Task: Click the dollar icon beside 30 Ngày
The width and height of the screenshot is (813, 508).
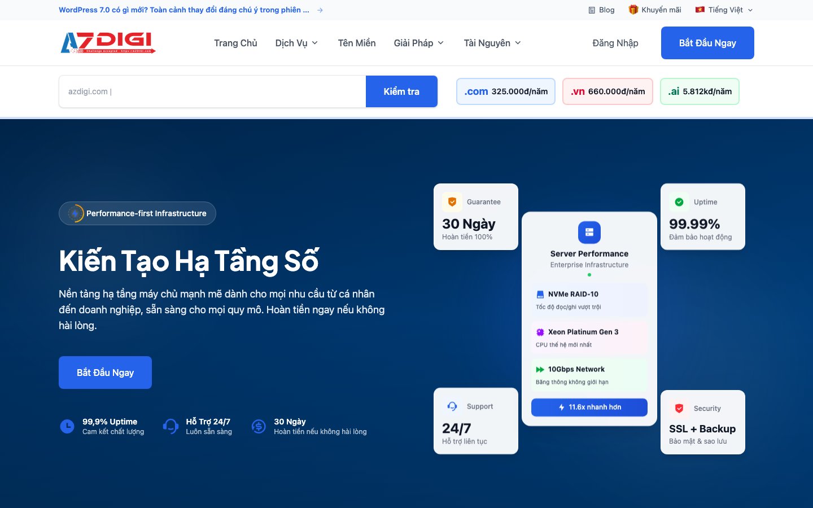Action: tap(259, 426)
